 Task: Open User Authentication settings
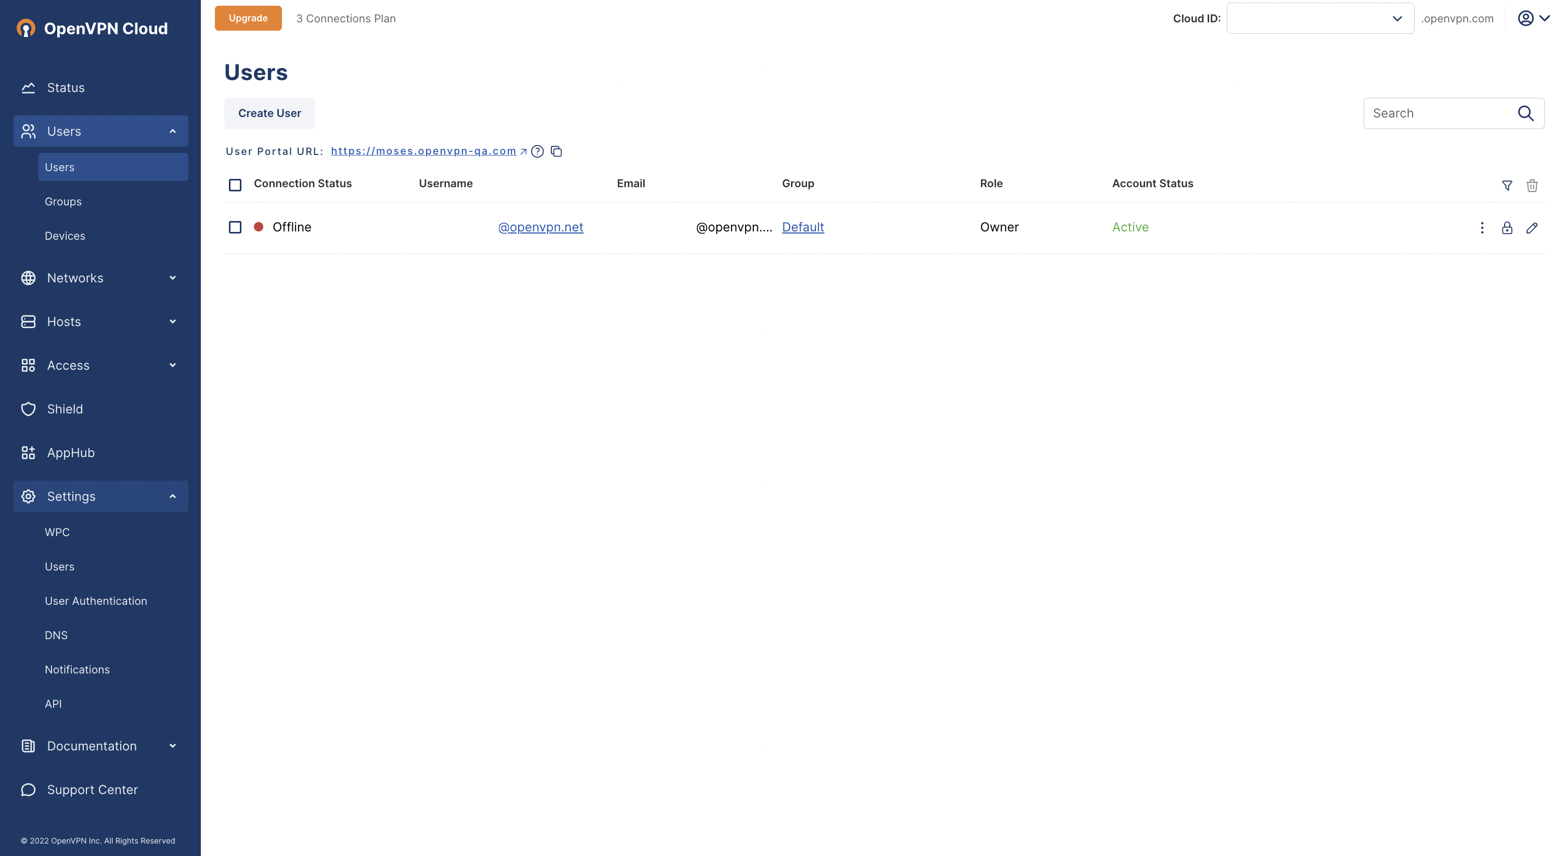pyautogui.click(x=96, y=601)
